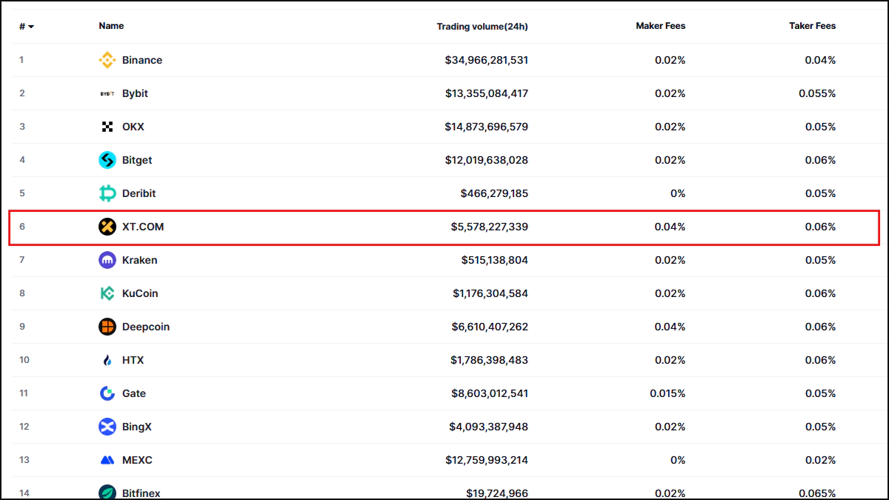
Task: Sort the table by Name column header
Action: point(111,26)
